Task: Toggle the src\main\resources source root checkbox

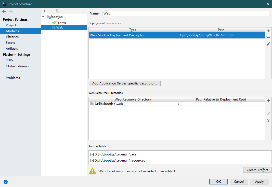Action: 92,161
